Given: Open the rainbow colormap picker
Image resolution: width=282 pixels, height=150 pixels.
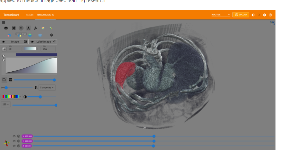Looking at the screenshot, I should pos(12,97).
